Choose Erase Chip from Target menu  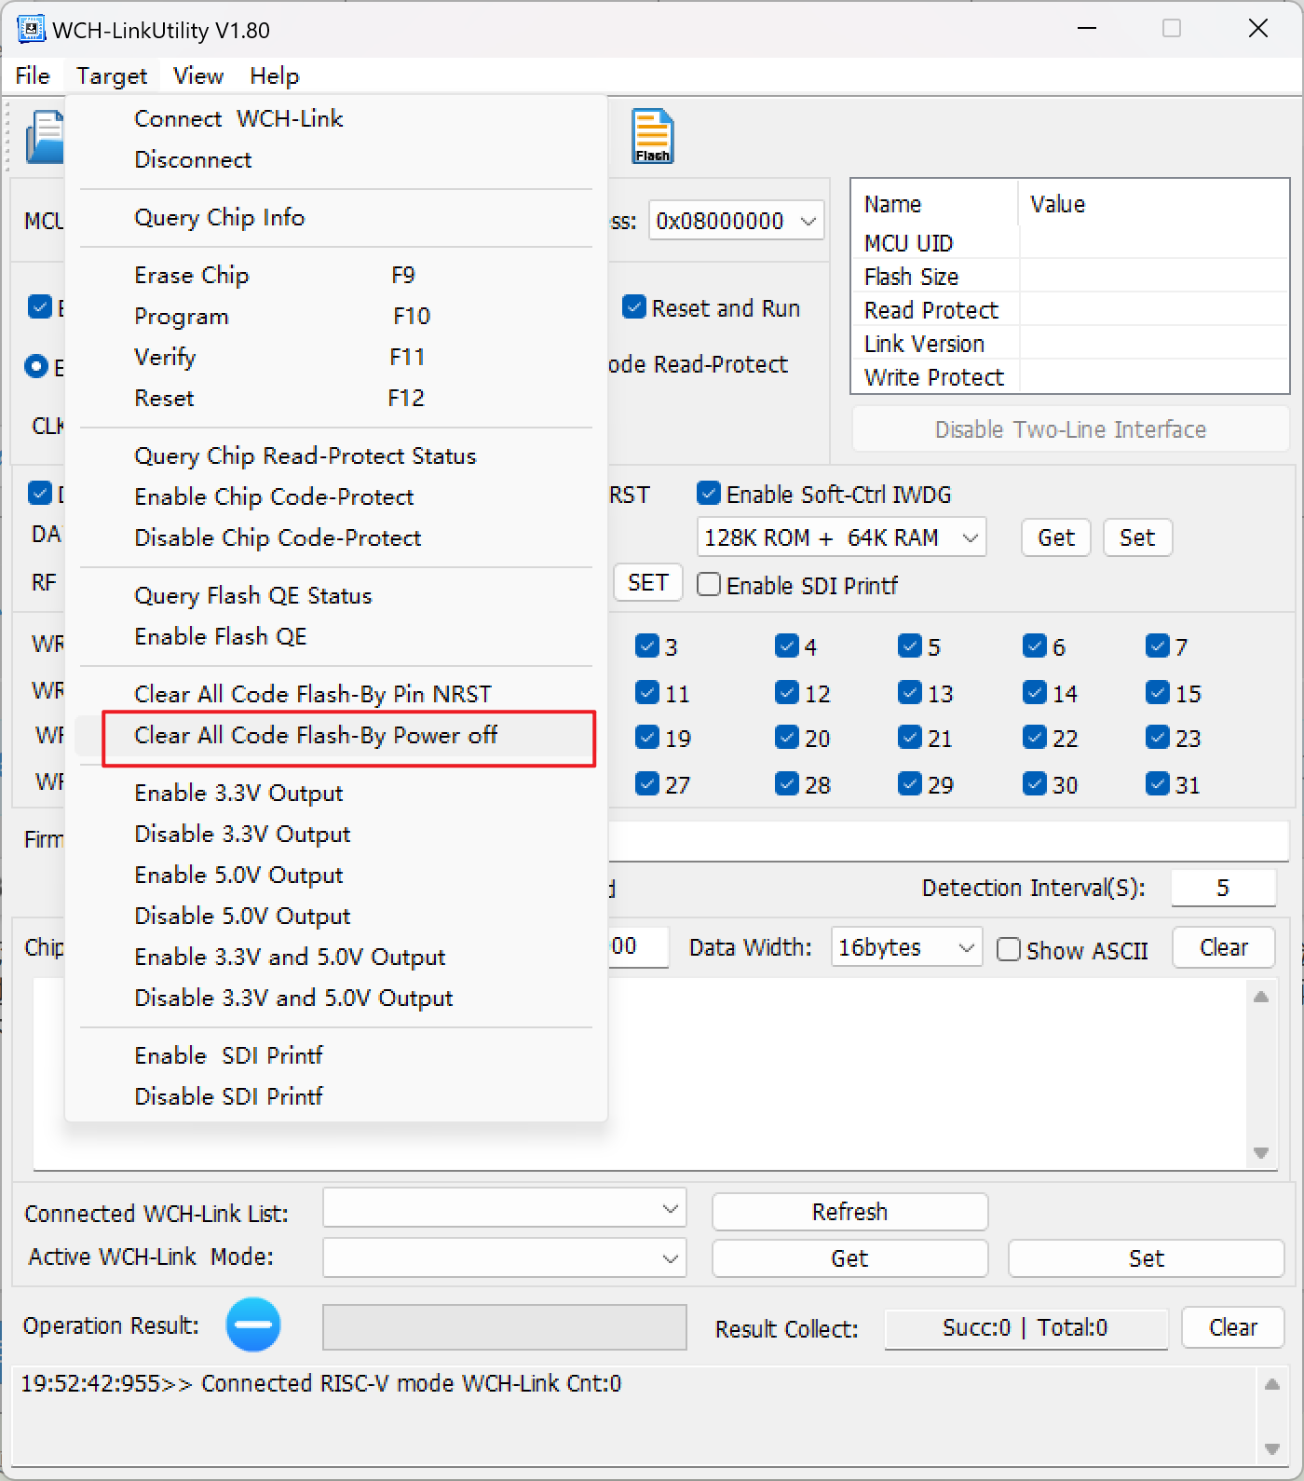tap(192, 276)
